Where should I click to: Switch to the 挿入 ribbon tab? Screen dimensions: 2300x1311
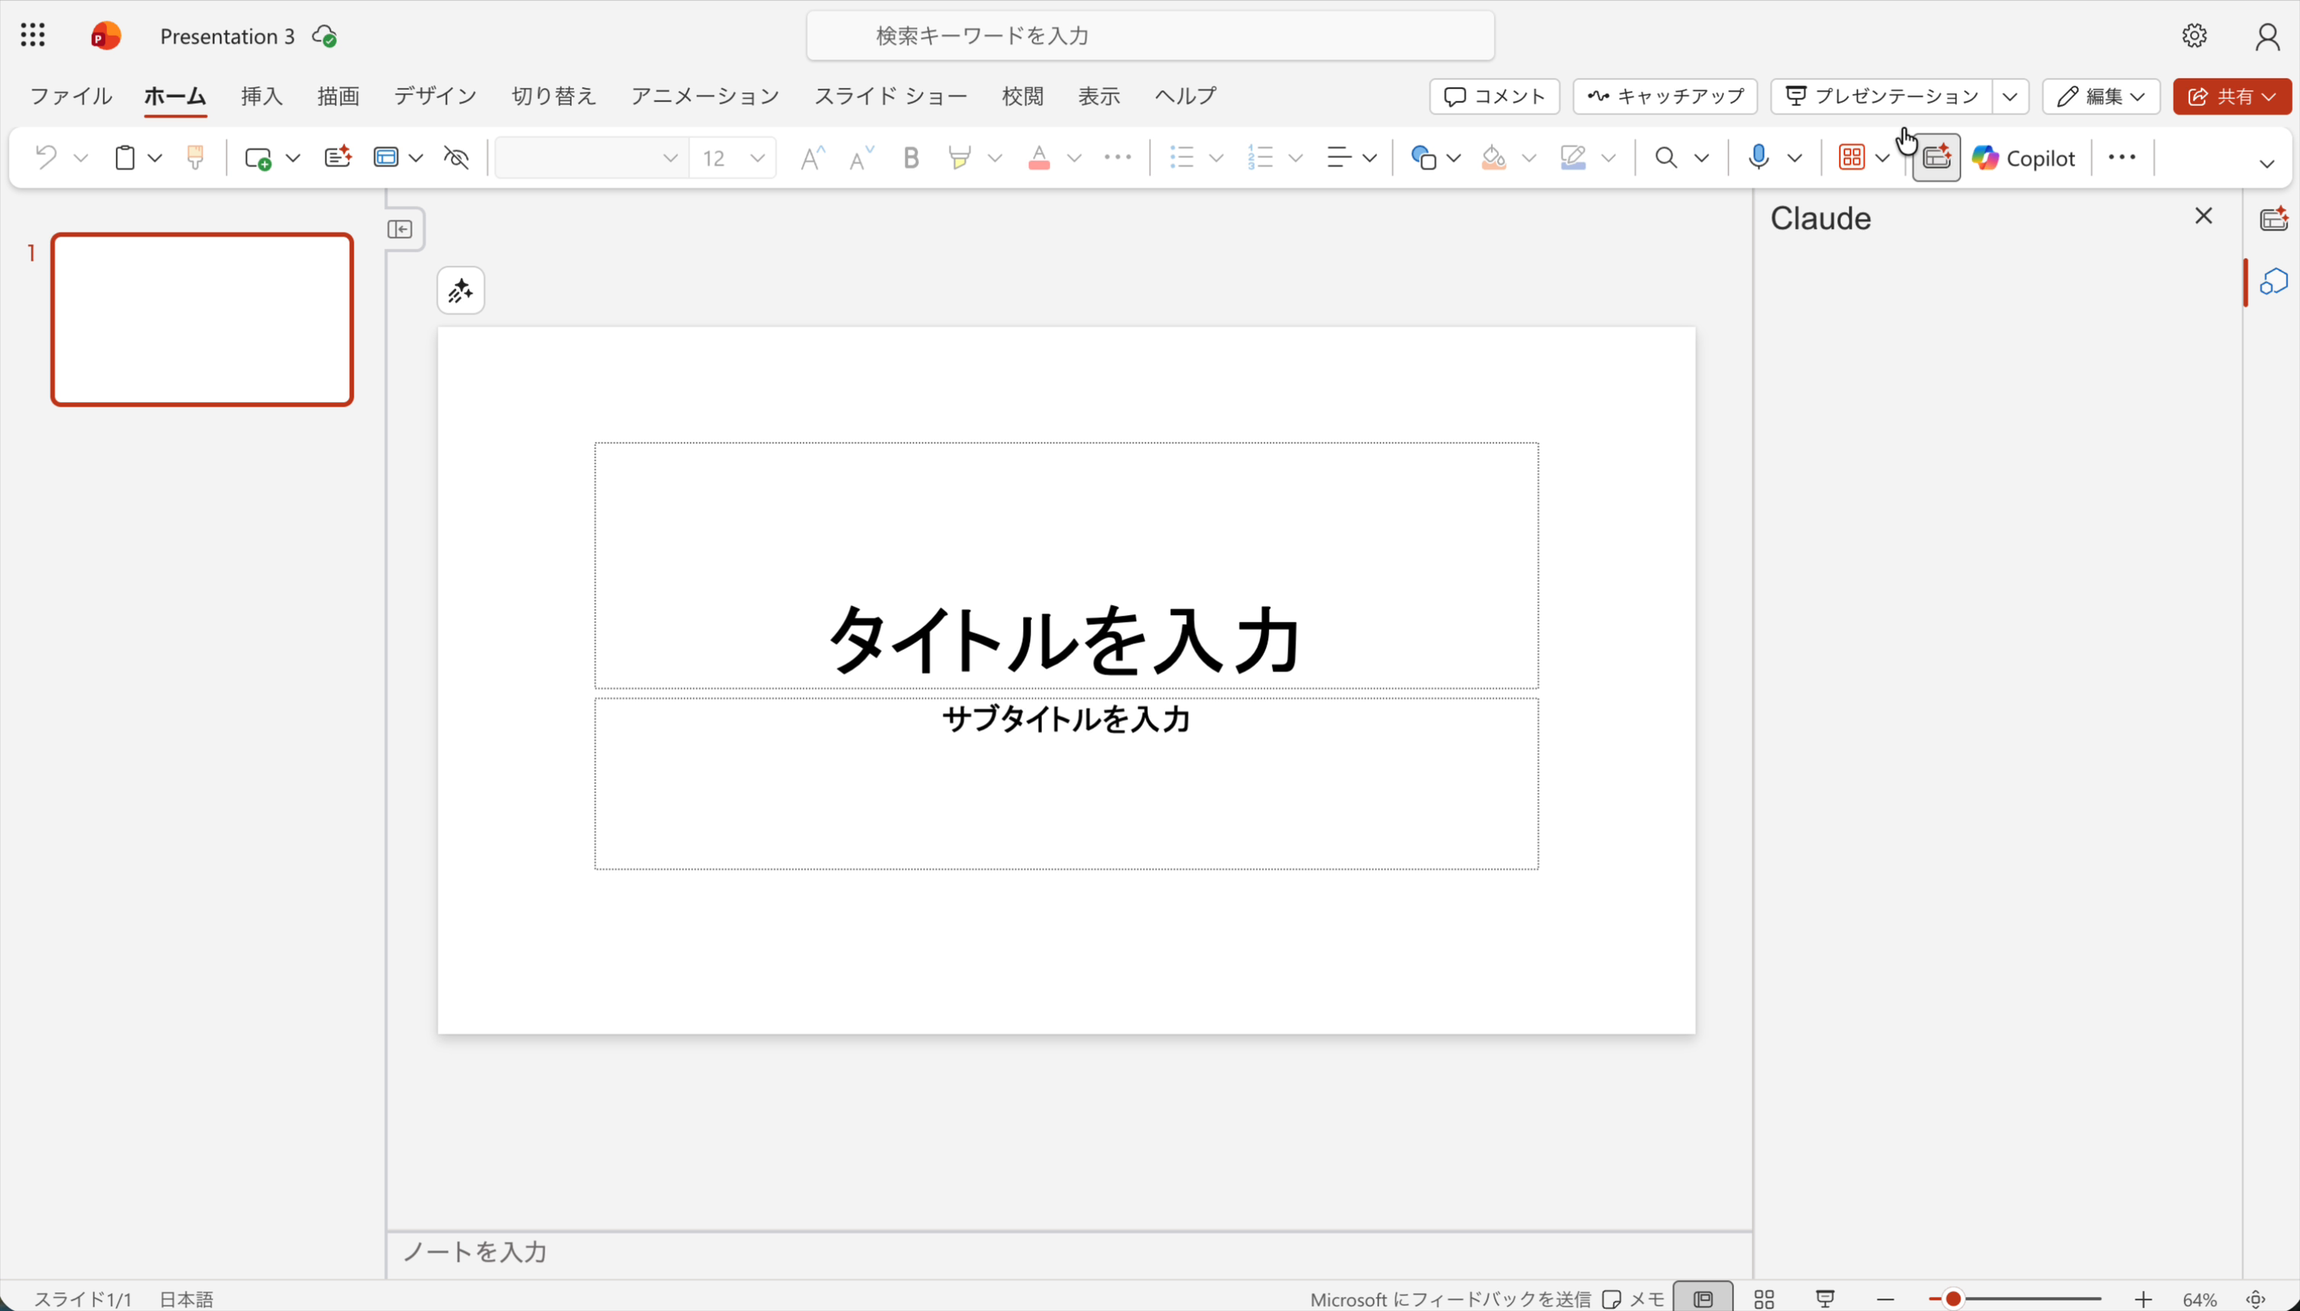coord(260,96)
